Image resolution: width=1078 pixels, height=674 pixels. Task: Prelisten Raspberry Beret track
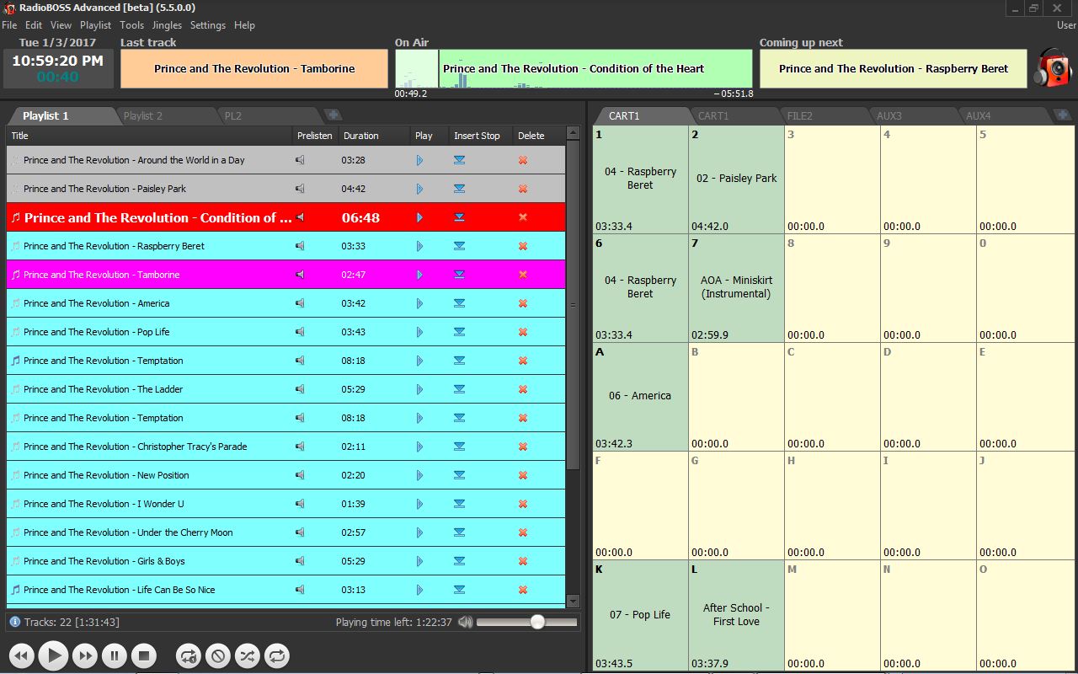pos(300,246)
